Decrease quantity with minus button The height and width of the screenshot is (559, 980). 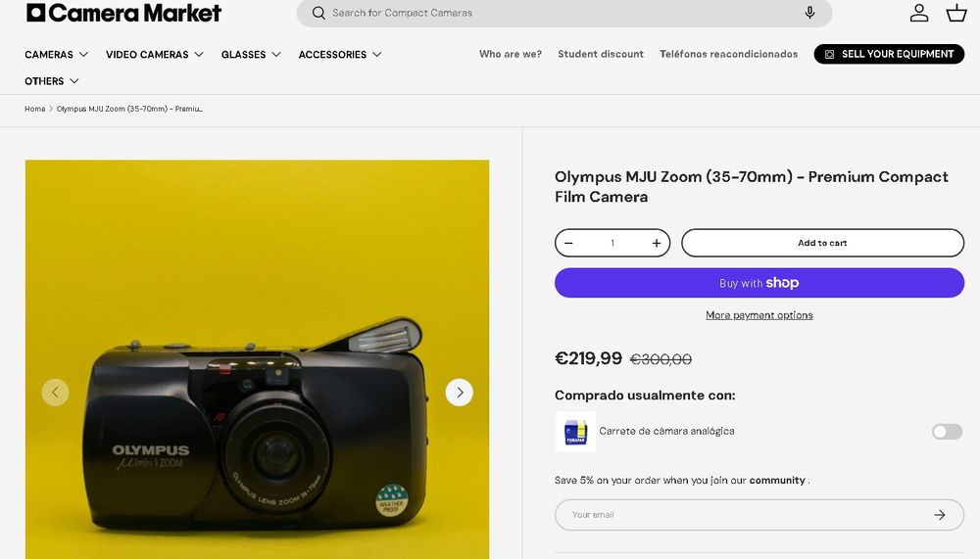point(568,243)
